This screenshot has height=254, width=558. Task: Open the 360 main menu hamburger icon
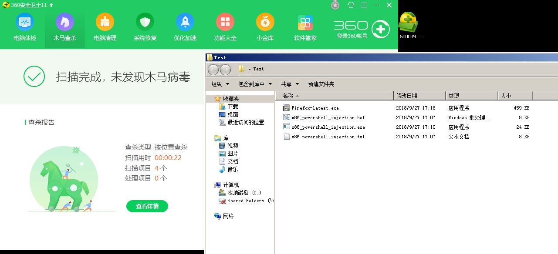click(x=364, y=5)
